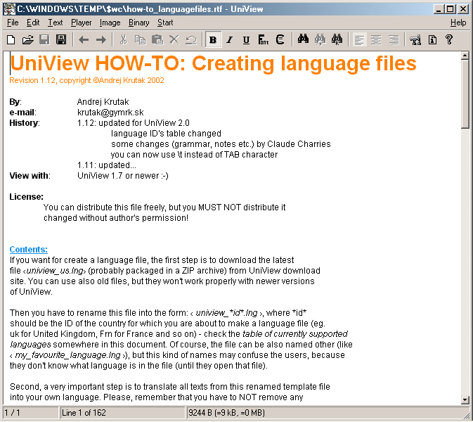Toggle Underline formatting button
Viewport: 473px width, 422px height.
point(246,39)
